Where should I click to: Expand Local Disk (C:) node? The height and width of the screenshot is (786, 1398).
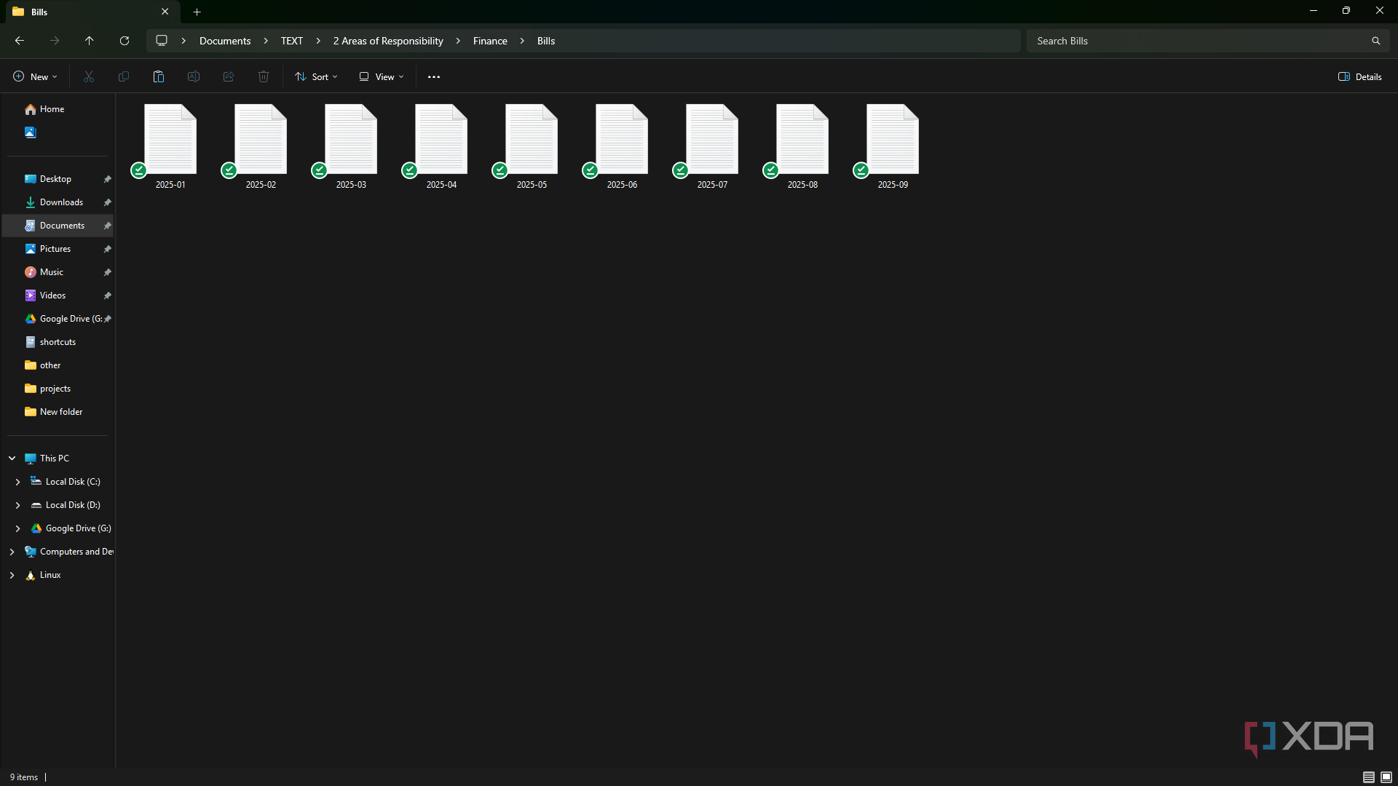(x=17, y=482)
